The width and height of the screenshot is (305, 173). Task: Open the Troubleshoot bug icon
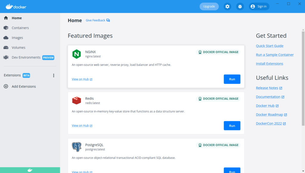(240, 7)
